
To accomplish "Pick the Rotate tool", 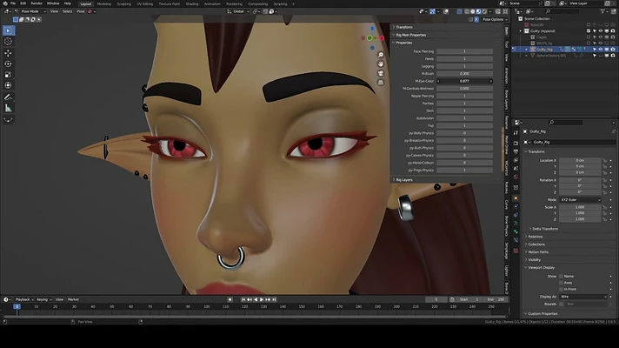I will click(9, 64).
